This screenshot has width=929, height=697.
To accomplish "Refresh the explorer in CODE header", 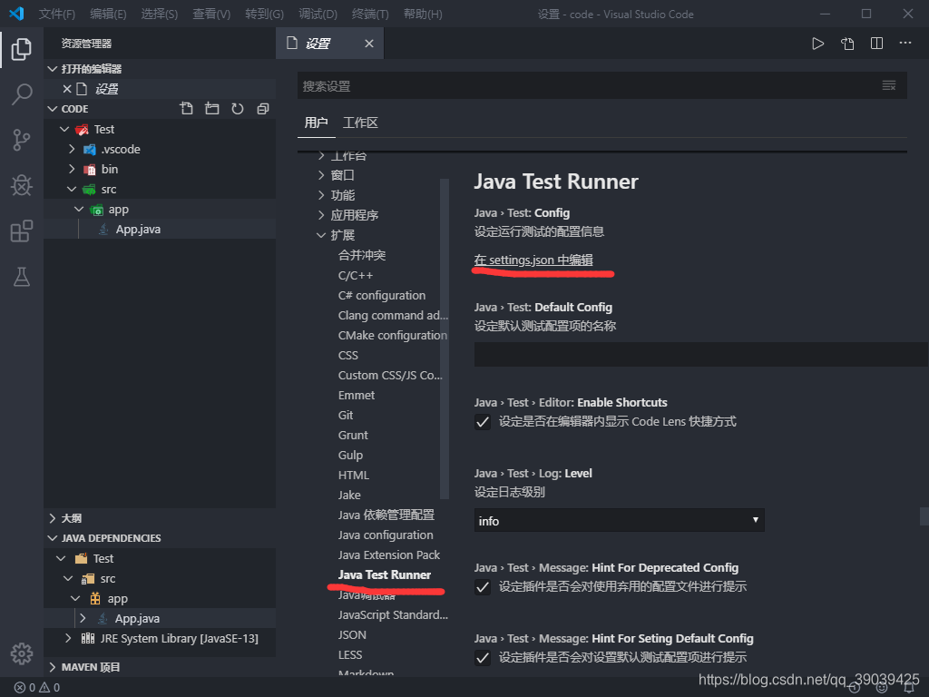I will 238,109.
